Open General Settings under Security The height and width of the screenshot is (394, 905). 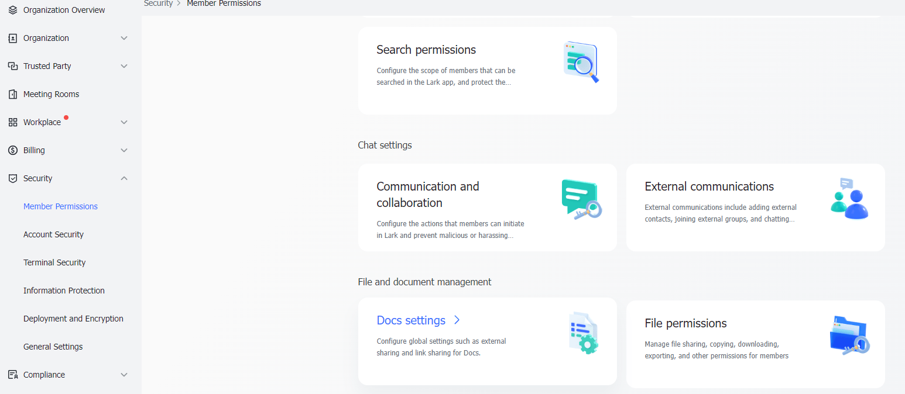(x=53, y=346)
